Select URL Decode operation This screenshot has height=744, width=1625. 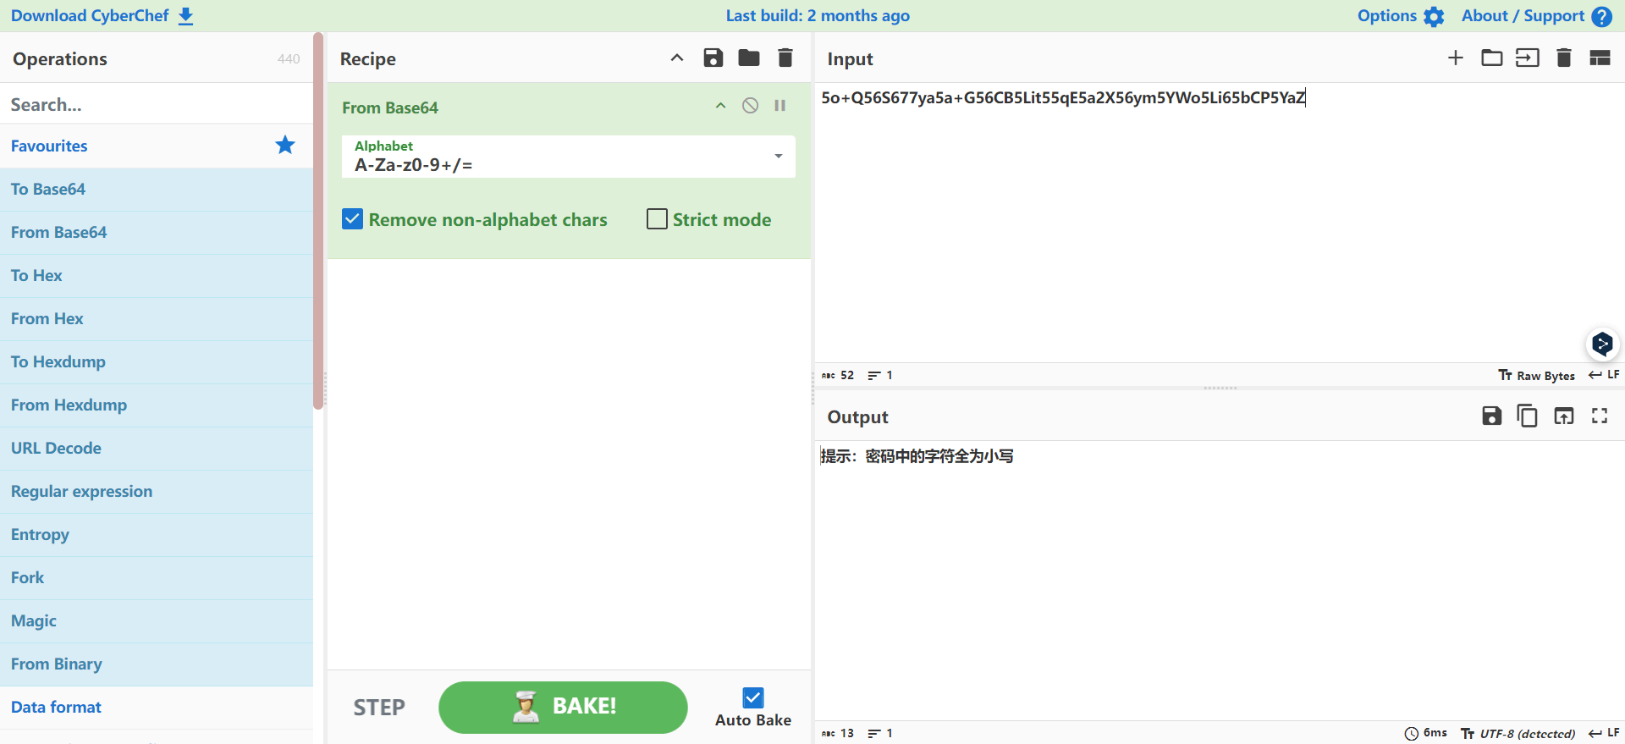click(157, 448)
